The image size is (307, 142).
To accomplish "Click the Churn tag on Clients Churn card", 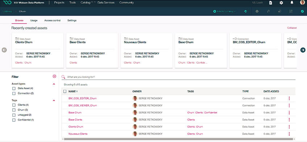I will pos(28,63).
